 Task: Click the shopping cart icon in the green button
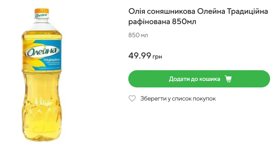pos(228,79)
